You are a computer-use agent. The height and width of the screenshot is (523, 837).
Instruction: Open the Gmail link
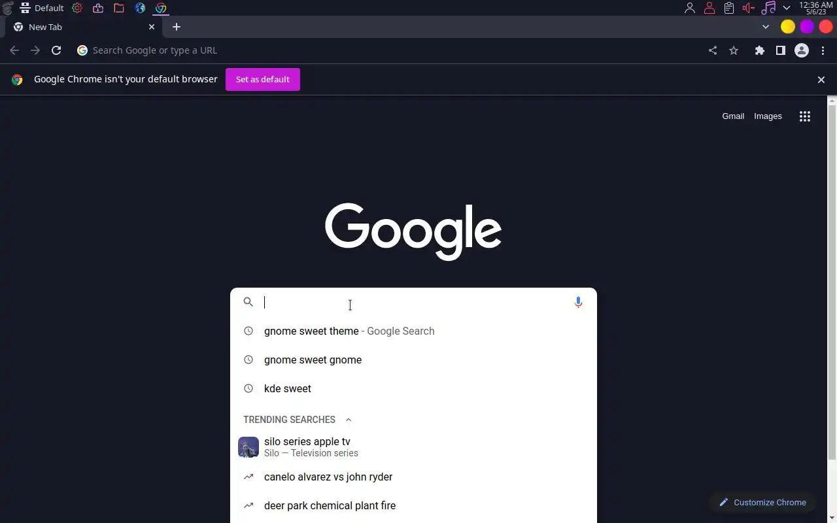pos(733,116)
